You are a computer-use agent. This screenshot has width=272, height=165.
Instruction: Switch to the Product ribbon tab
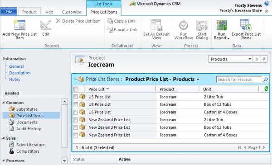pos(29,12)
